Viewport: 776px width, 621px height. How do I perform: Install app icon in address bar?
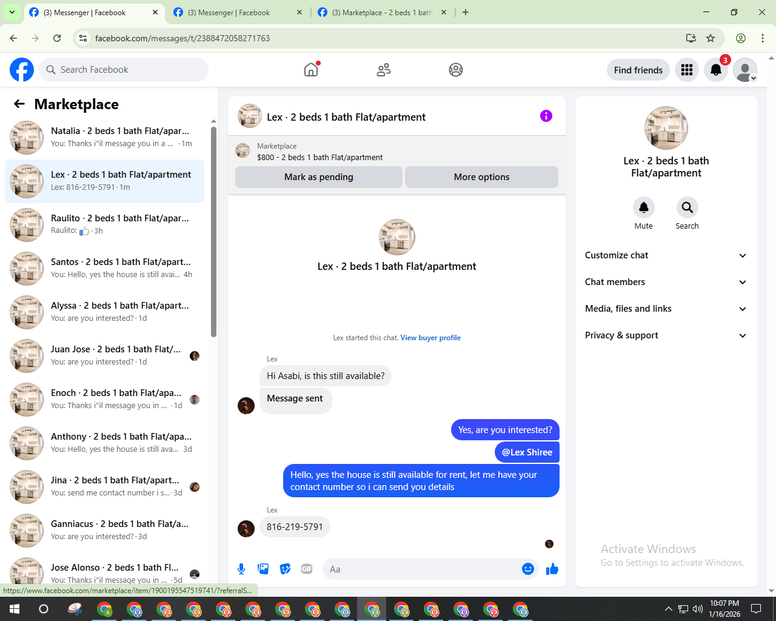pyautogui.click(x=691, y=38)
